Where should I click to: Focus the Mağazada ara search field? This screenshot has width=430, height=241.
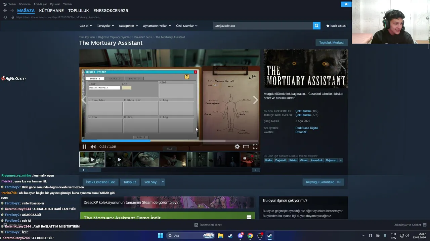[263, 26]
